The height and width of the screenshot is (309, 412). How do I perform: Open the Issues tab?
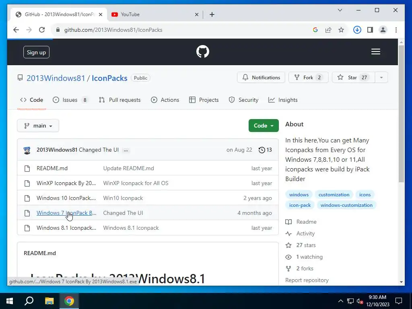click(x=70, y=100)
